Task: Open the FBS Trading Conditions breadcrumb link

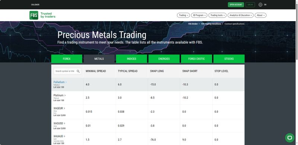Action: click(211, 24)
